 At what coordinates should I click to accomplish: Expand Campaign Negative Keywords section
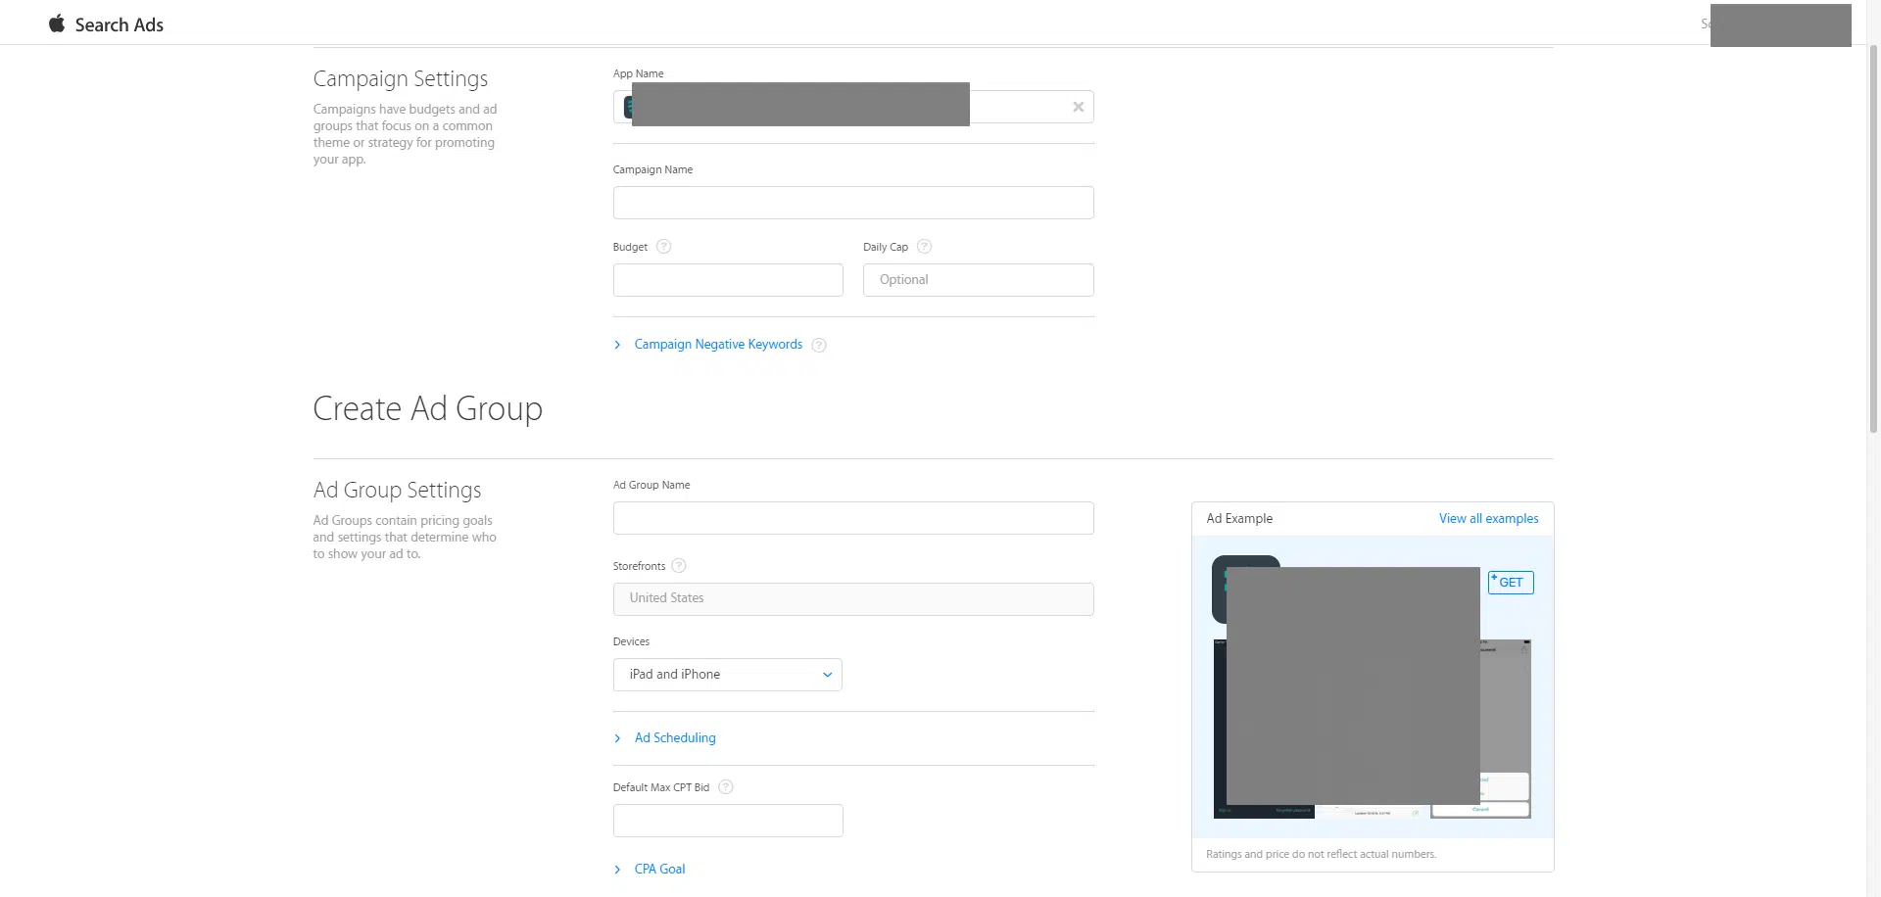[x=717, y=345]
